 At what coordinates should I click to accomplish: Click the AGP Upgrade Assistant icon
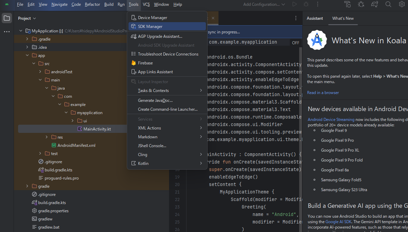(x=134, y=36)
